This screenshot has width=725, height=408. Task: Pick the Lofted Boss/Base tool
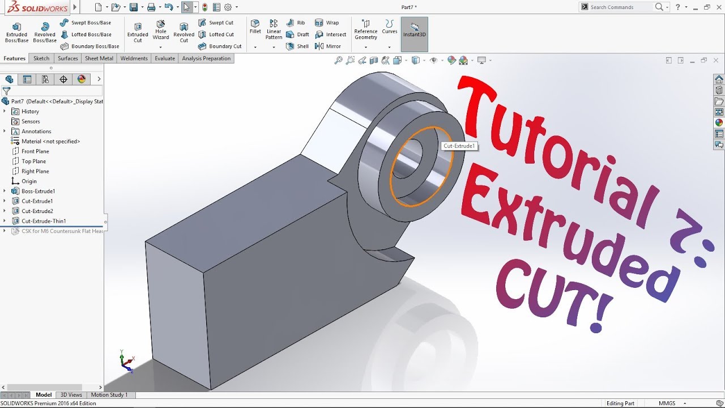[86, 35]
